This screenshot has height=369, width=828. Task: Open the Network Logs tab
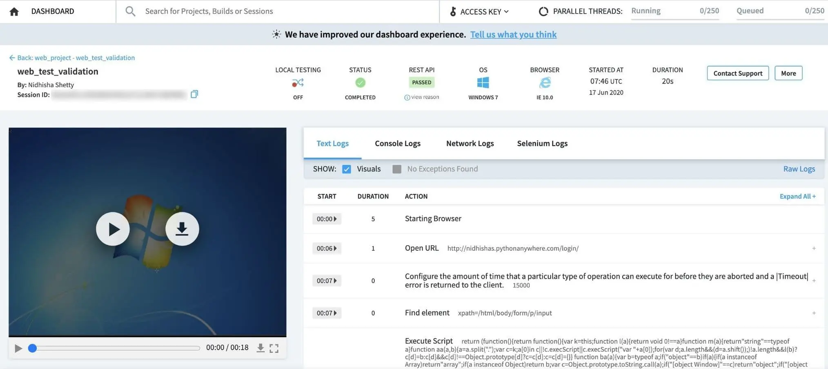coord(470,143)
